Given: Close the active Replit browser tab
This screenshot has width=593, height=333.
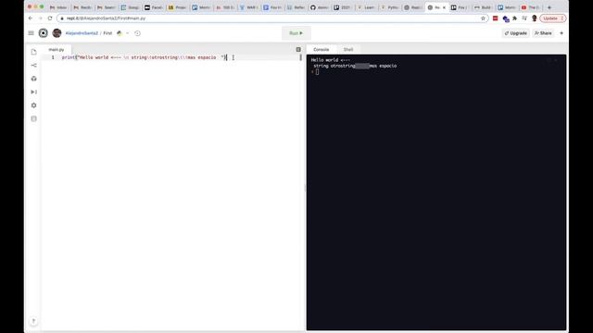Looking at the screenshot, I should pyautogui.click(x=444, y=7).
